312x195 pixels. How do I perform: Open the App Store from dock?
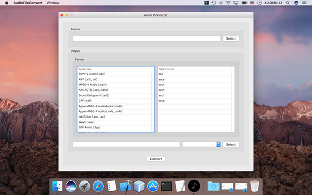[x=152, y=186]
